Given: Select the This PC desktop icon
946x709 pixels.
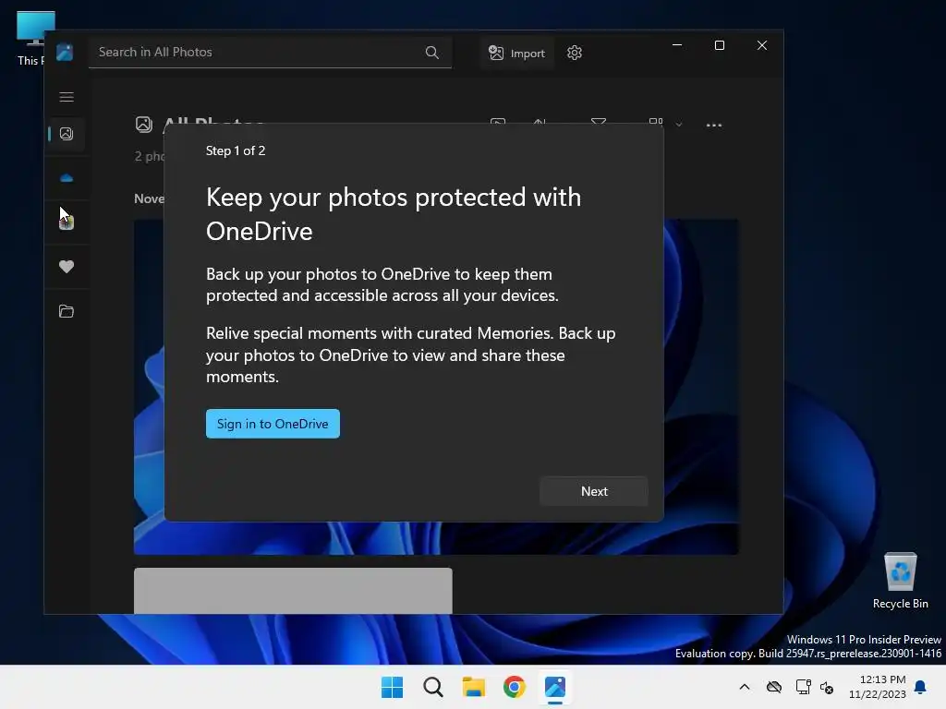Looking at the screenshot, I should pyautogui.click(x=30, y=39).
